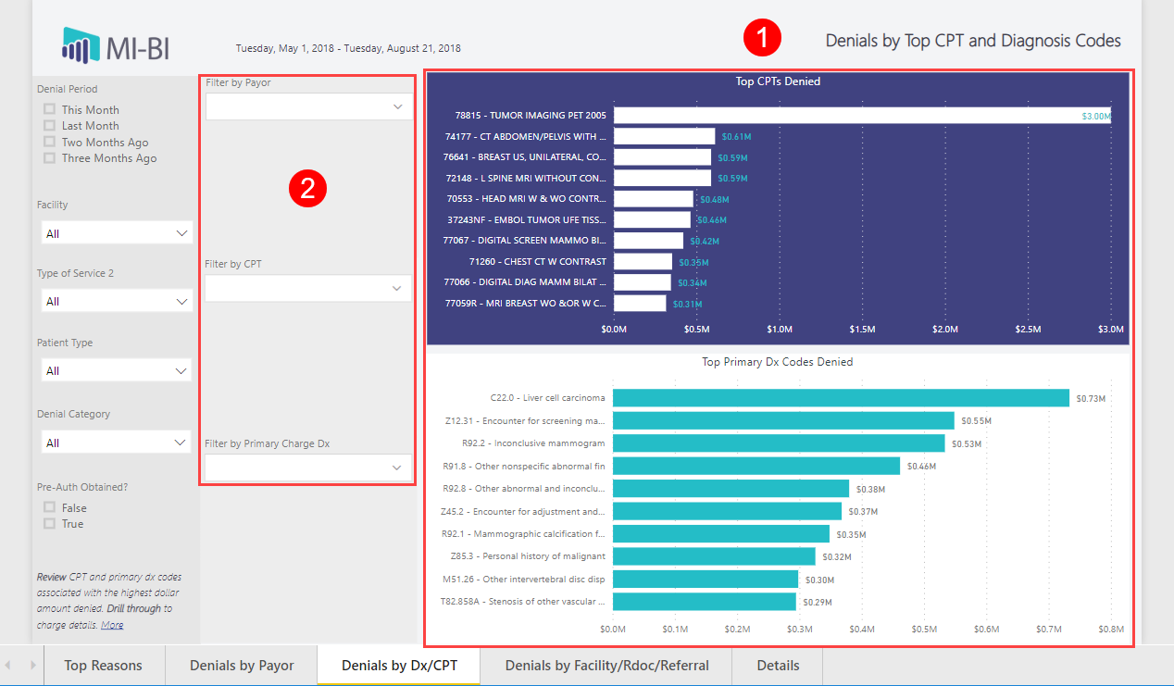Open the Denial Category dropdown
This screenshot has width=1174, height=686.
coord(117,443)
